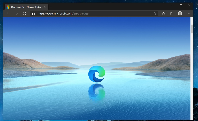Open the Collections panel
The image size is (198, 121).
point(172,13)
